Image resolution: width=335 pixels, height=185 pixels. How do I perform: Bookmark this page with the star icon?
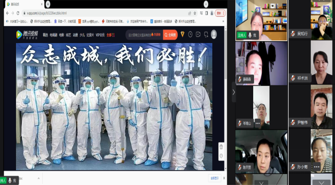coord(195,13)
